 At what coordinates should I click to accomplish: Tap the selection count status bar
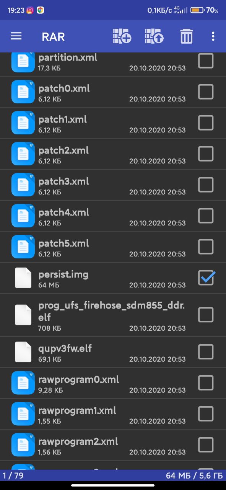(x=113, y=476)
